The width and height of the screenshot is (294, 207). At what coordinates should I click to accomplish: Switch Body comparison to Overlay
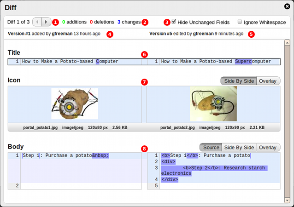[268, 147]
